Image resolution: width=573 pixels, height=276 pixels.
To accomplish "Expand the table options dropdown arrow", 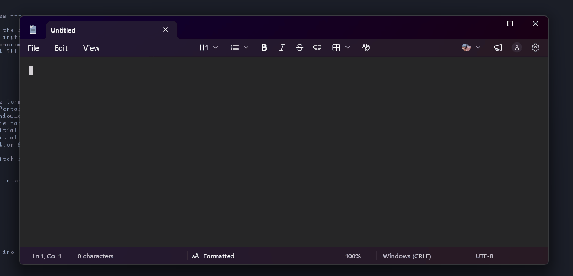I will click(x=348, y=48).
